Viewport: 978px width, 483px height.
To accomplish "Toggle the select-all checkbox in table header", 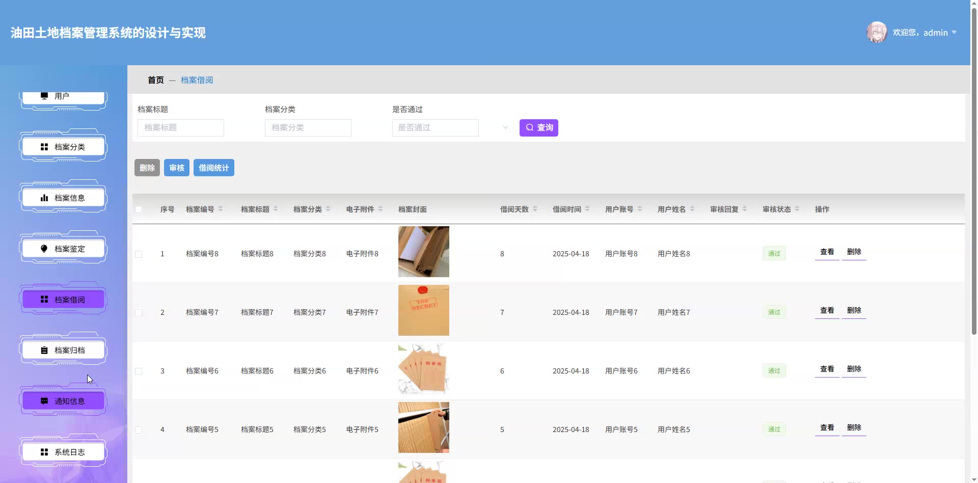I will pyautogui.click(x=139, y=209).
